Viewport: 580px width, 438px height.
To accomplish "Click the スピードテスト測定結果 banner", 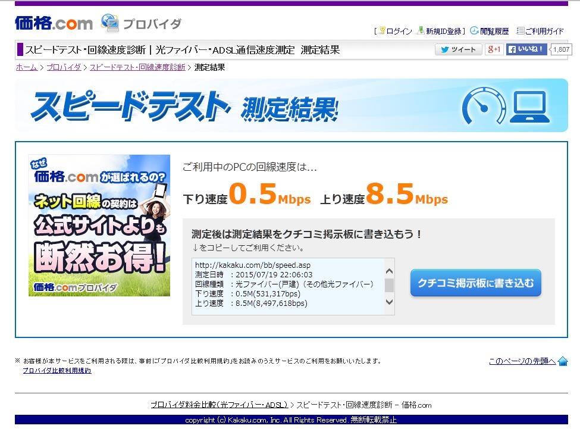I will pos(291,105).
